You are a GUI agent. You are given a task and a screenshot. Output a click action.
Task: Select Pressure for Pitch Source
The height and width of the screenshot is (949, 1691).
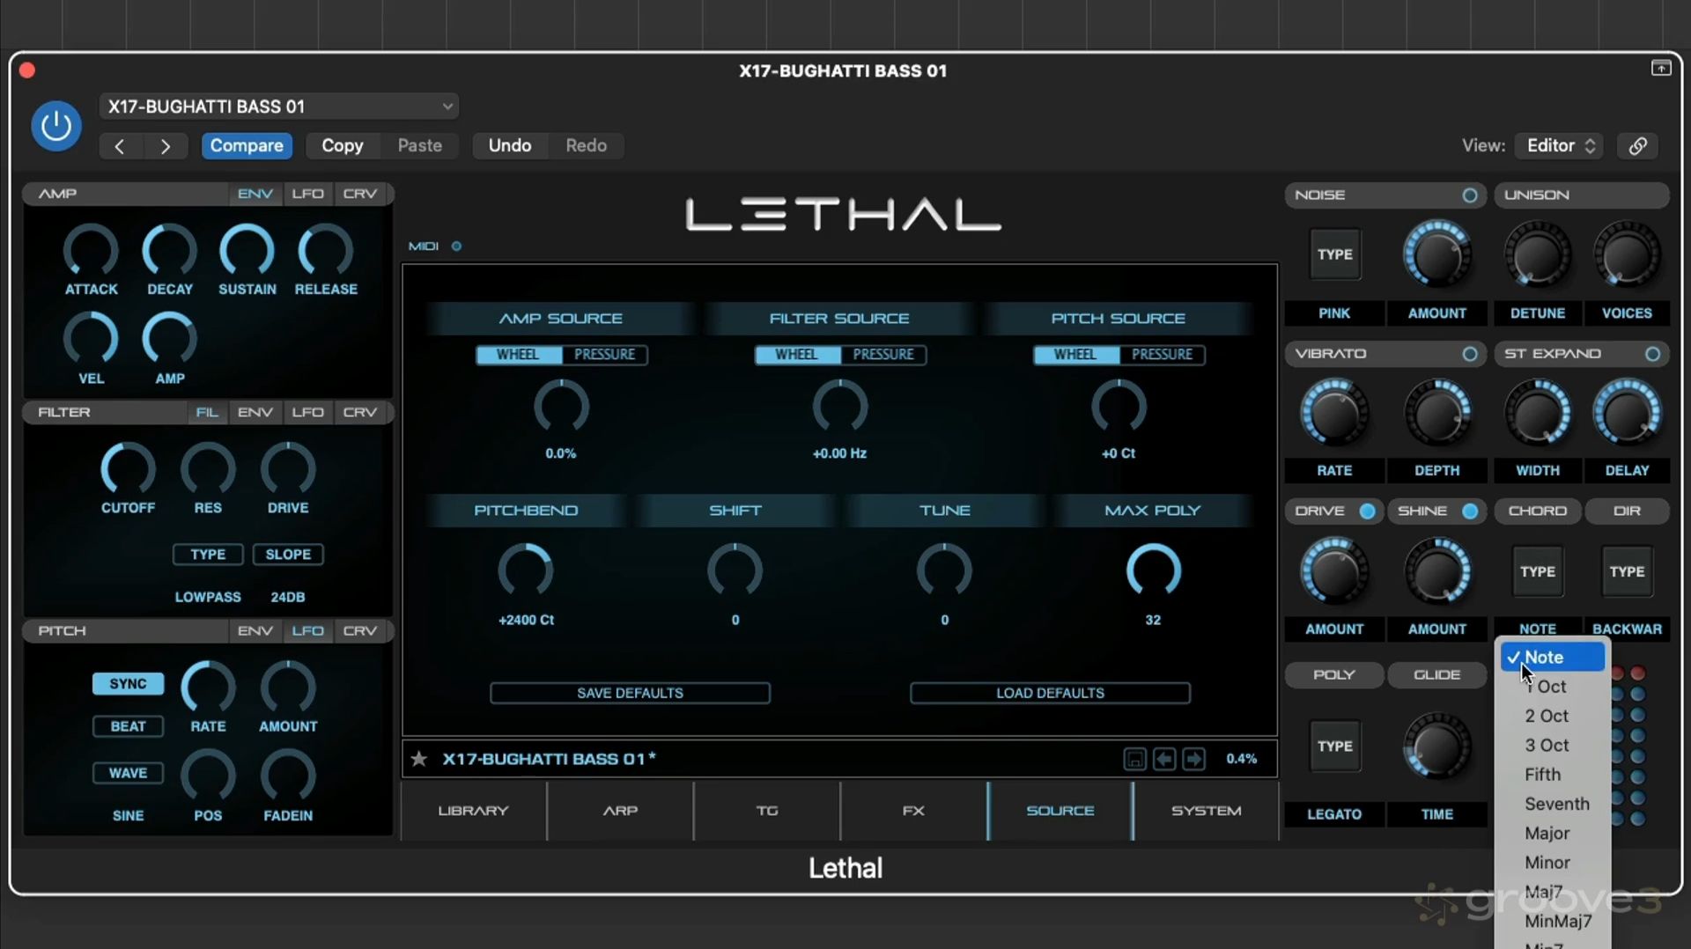tap(1163, 355)
